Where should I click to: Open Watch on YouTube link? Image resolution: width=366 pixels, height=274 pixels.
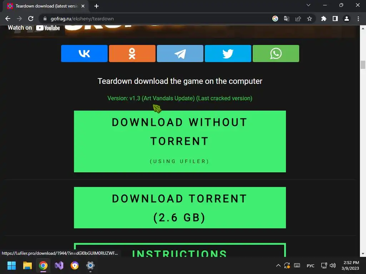tap(34, 28)
